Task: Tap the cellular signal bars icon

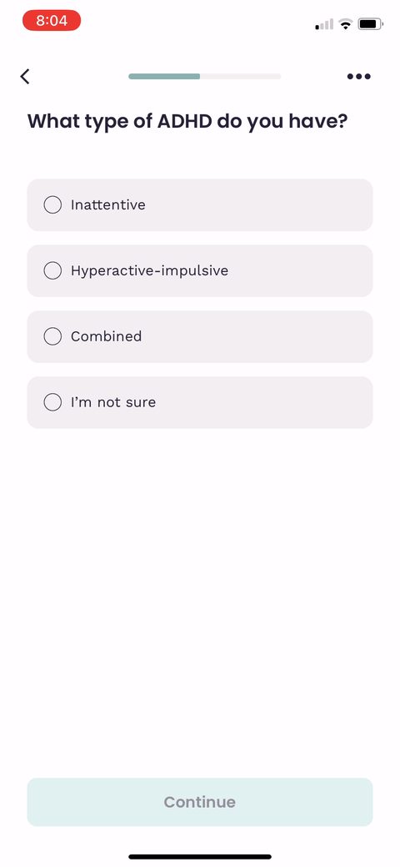Action: [x=324, y=24]
